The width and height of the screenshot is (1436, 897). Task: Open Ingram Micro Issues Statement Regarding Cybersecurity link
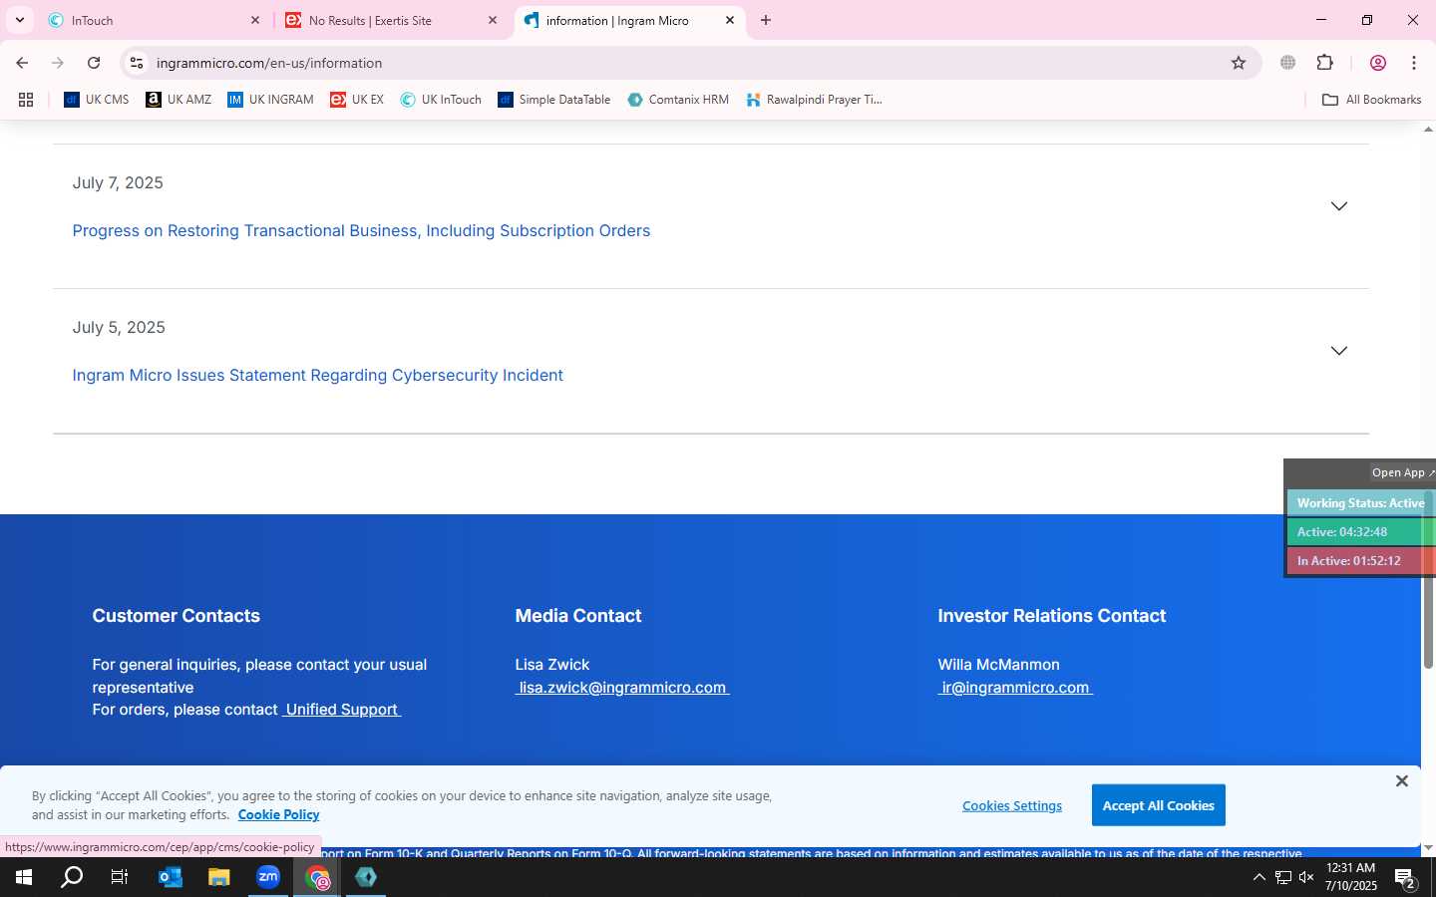(317, 375)
